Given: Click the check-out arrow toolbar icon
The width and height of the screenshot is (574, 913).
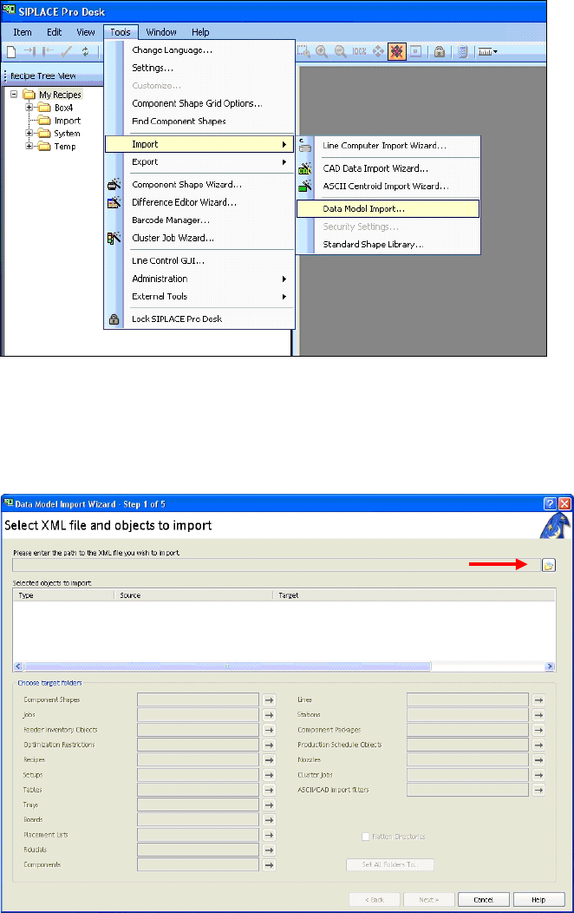Looking at the screenshot, I should [x=48, y=52].
